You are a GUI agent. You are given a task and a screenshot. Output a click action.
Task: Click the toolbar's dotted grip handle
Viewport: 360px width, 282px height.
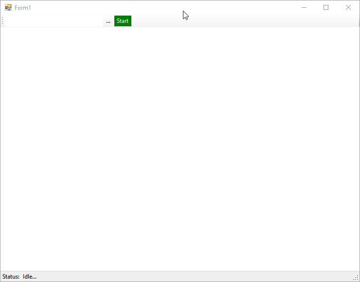(2, 21)
